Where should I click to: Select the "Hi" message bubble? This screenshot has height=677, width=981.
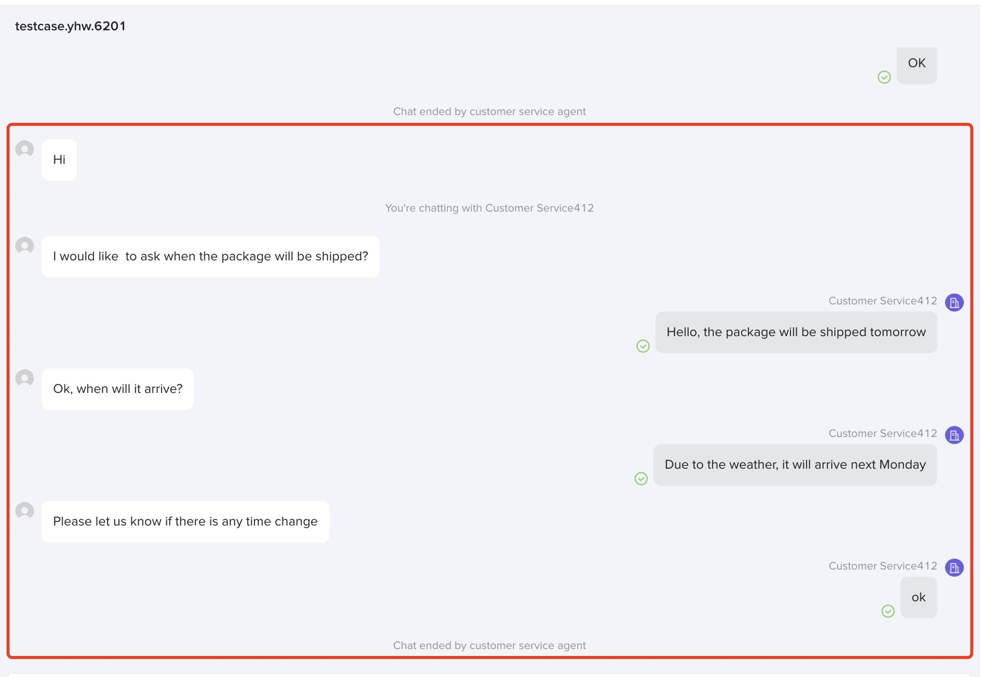[59, 160]
